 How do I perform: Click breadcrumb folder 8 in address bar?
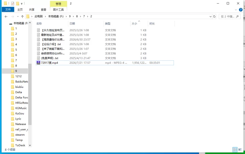[77, 16]
